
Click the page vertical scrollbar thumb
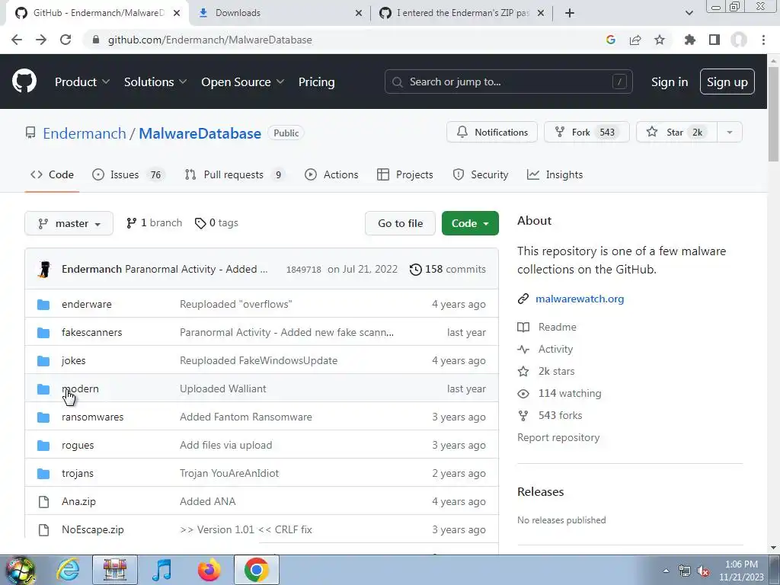(773, 114)
